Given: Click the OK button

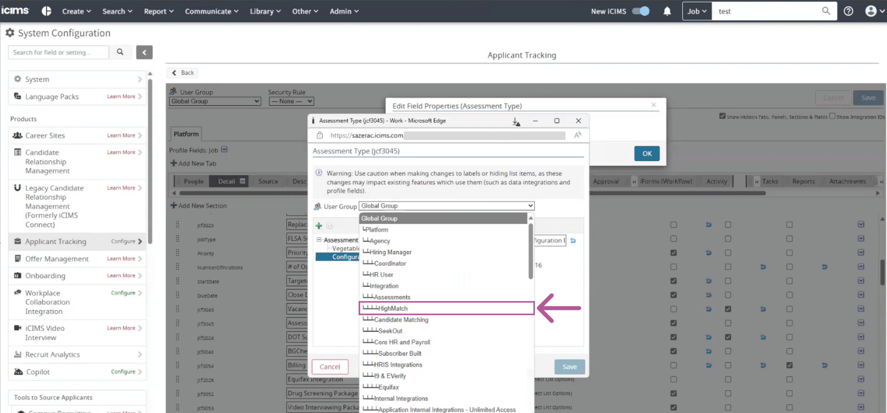Looking at the screenshot, I should [647, 153].
